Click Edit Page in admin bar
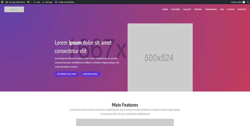Screen dimensions: 250x126 click(x=47, y=2)
